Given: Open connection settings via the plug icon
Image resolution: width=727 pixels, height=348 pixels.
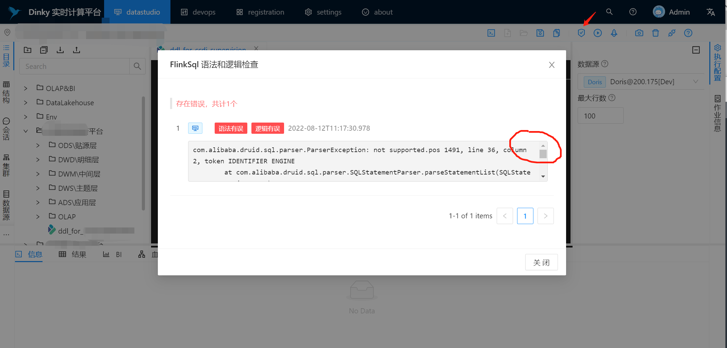Looking at the screenshot, I should click(672, 33).
